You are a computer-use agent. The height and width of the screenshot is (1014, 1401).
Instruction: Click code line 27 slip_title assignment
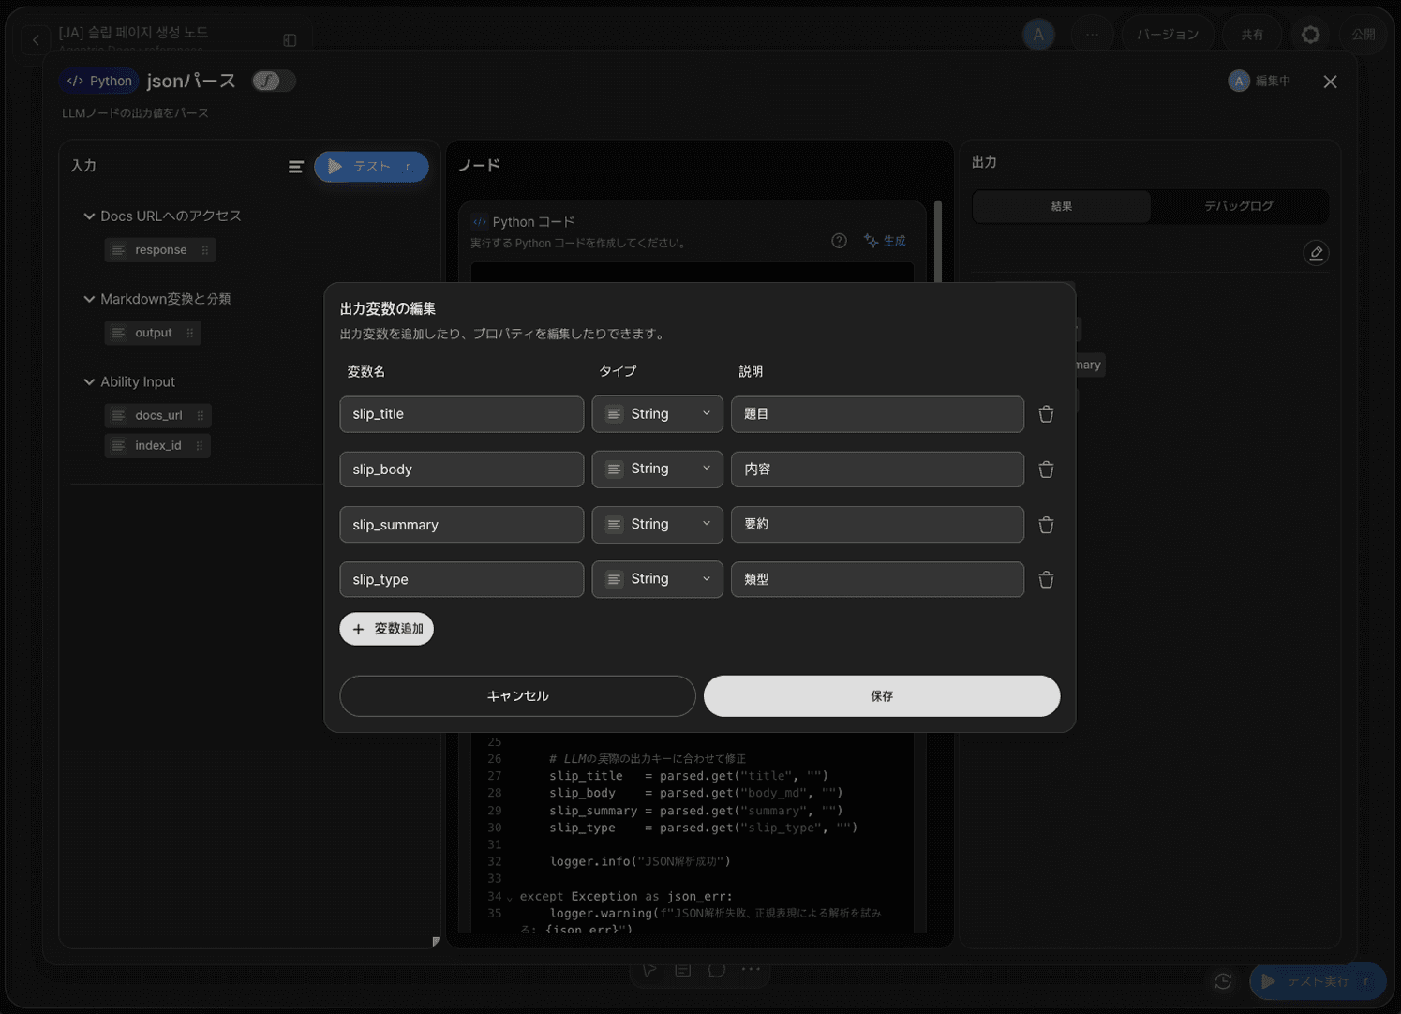(689, 776)
